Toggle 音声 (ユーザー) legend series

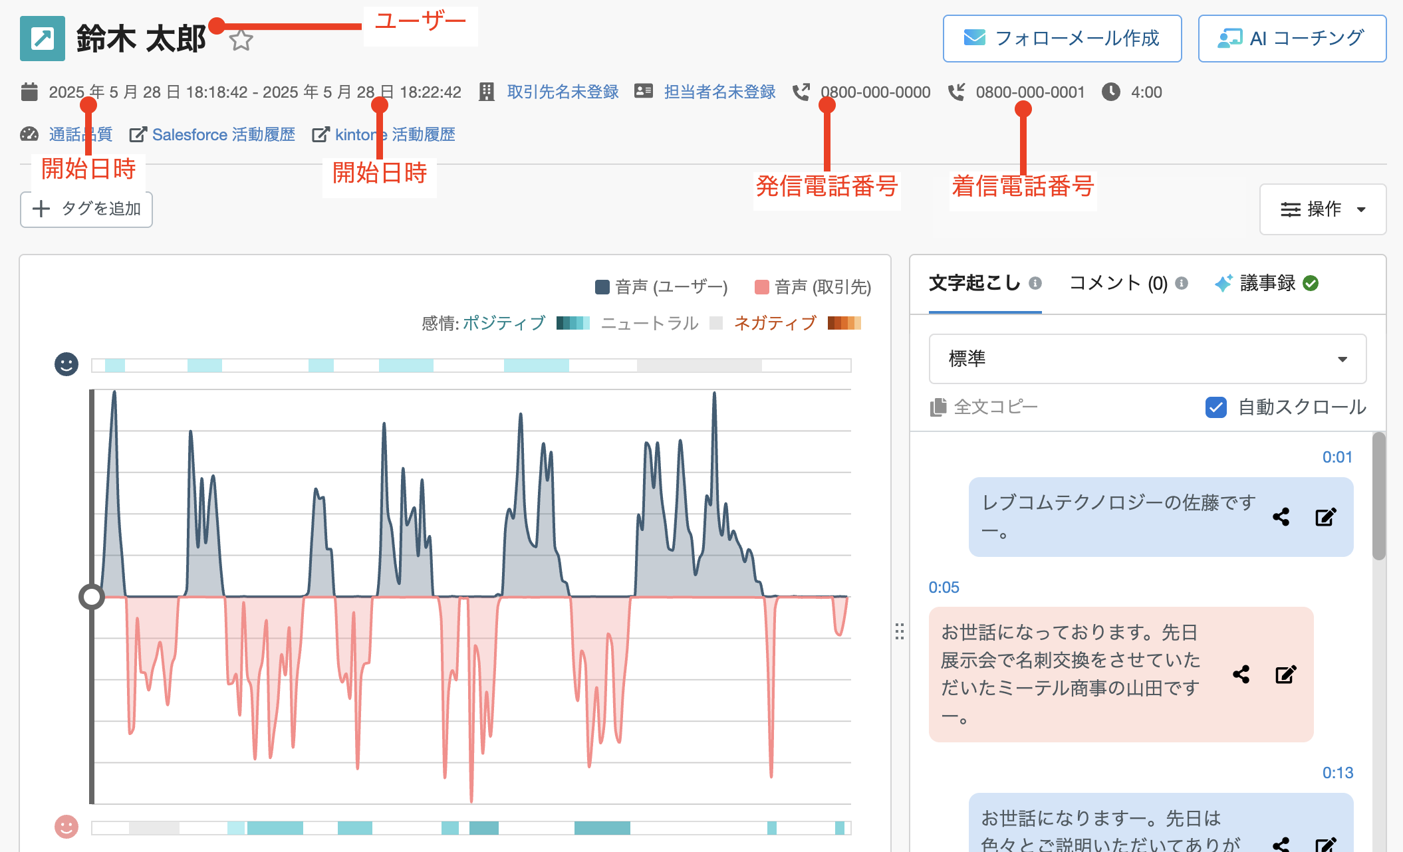click(661, 287)
